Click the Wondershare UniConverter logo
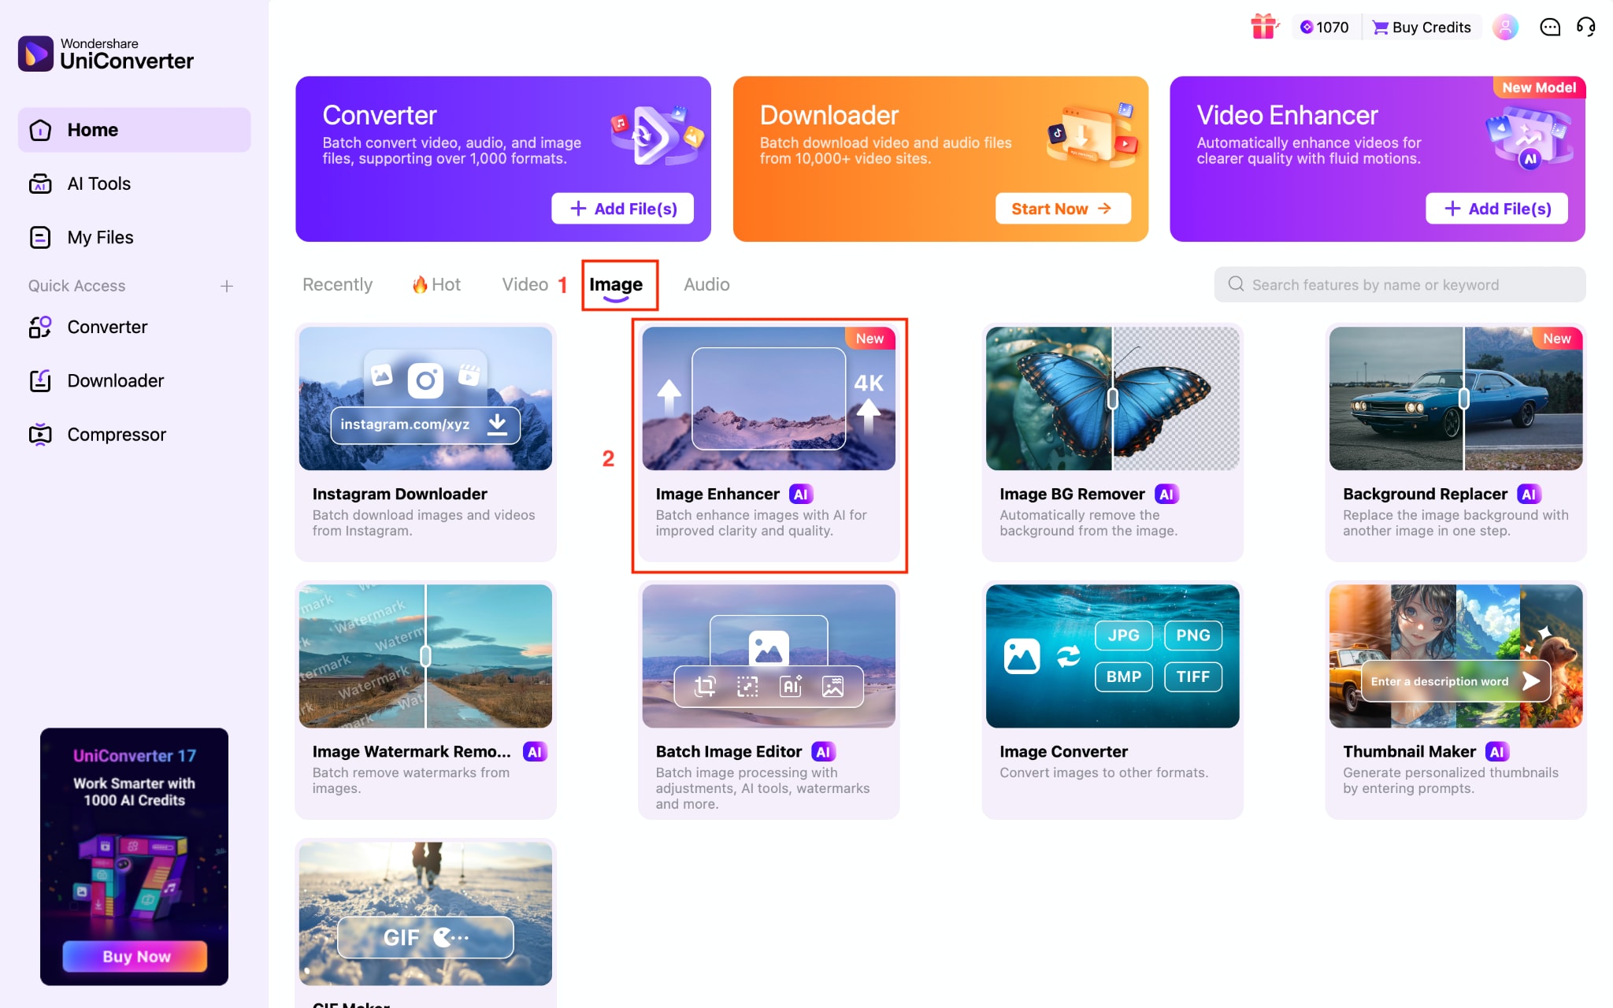 [x=106, y=52]
